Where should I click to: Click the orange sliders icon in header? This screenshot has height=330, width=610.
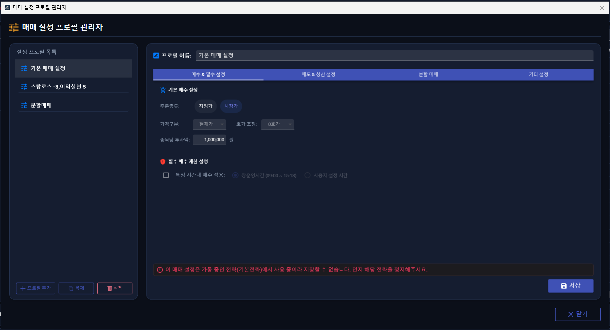(x=14, y=27)
